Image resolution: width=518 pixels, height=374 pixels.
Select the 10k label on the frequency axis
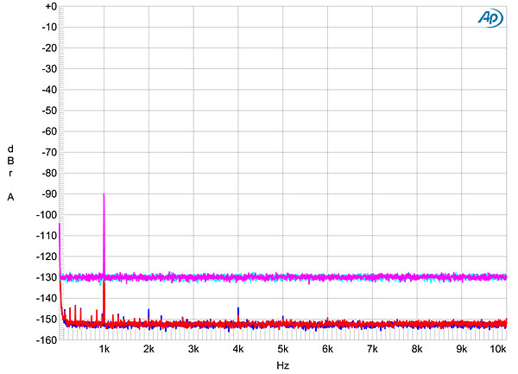499,350
